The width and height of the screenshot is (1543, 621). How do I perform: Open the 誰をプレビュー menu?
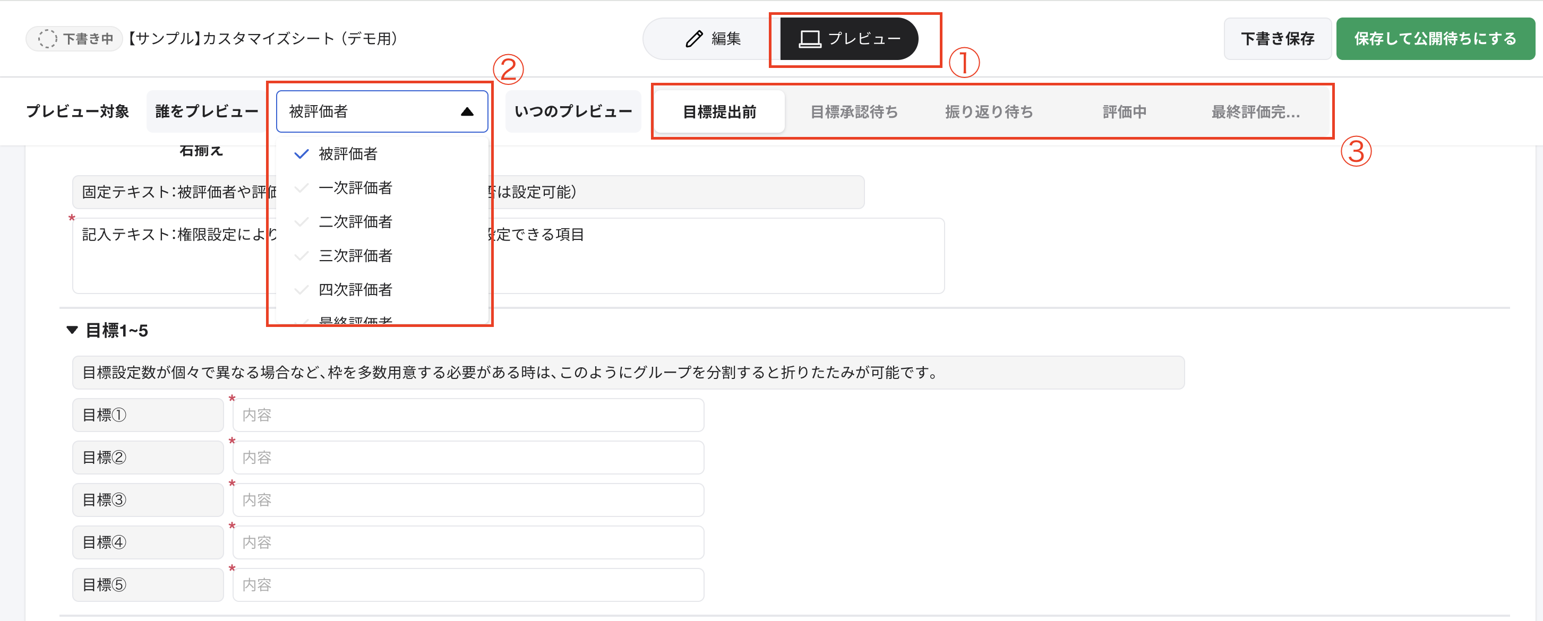click(206, 111)
